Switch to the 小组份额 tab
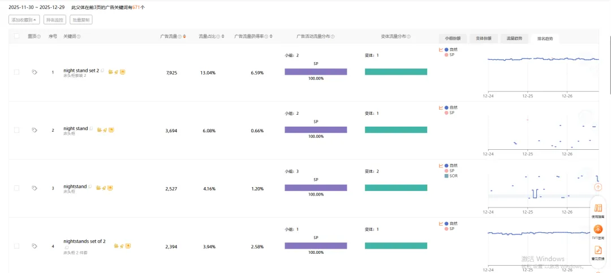Screen dimensions: 611x273 [x=452, y=38]
